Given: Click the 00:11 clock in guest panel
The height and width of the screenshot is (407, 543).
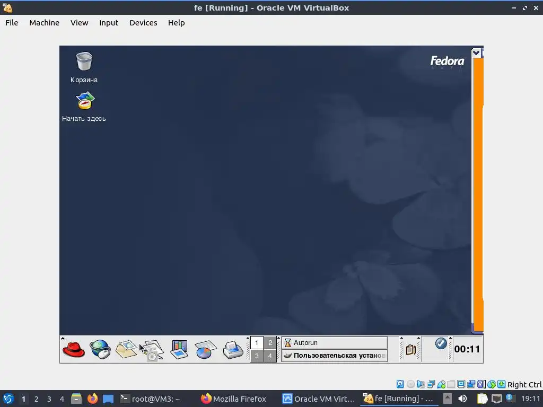Looking at the screenshot, I should click(467, 349).
